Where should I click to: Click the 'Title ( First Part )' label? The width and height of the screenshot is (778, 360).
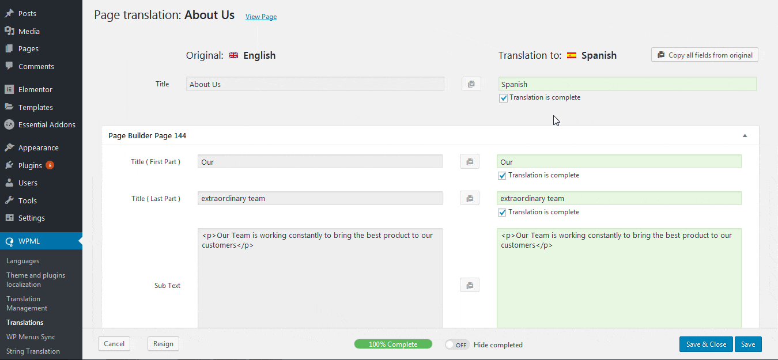156,162
